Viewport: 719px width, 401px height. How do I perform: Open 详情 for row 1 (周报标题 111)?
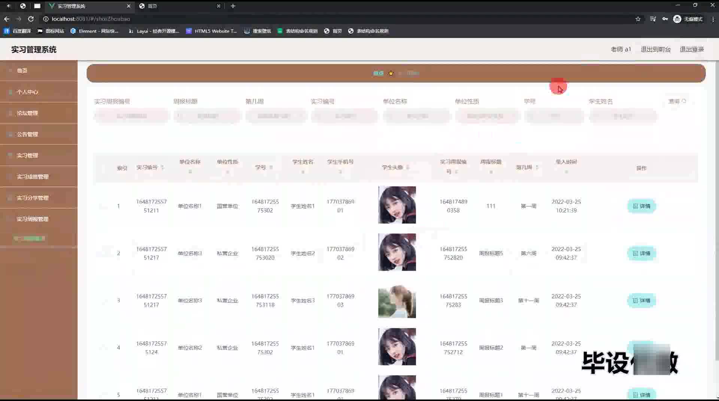point(641,206)
